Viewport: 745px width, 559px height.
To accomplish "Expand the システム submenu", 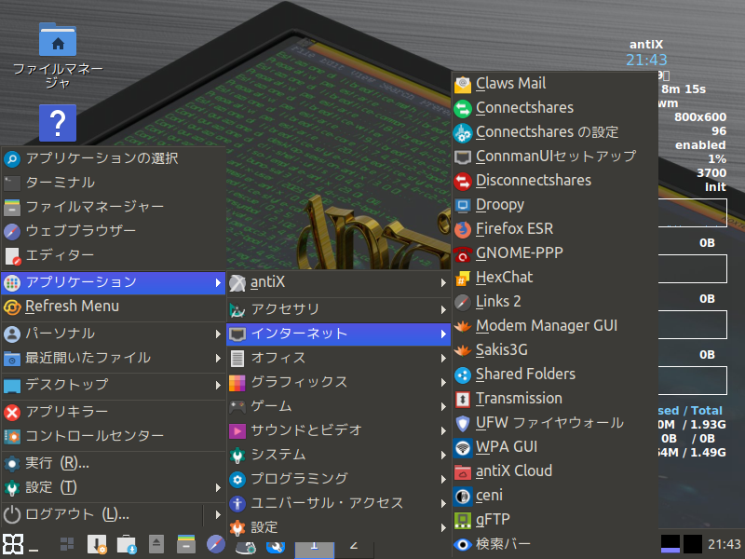I will click(338, 455).
